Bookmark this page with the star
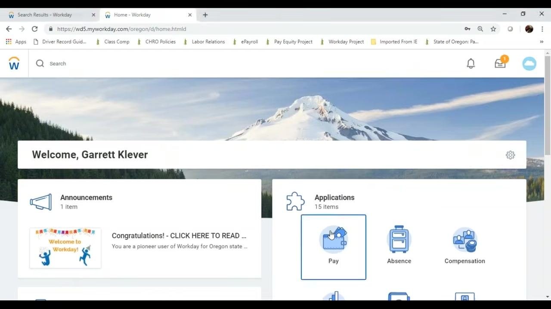Image resolution: width=551 pixels, height=309 pixels. click(493, 29)
